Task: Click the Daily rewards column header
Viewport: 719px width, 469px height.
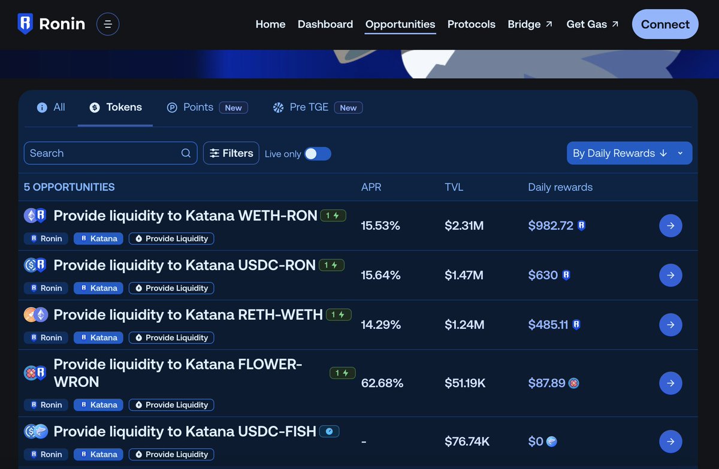Action: [560, 187]
